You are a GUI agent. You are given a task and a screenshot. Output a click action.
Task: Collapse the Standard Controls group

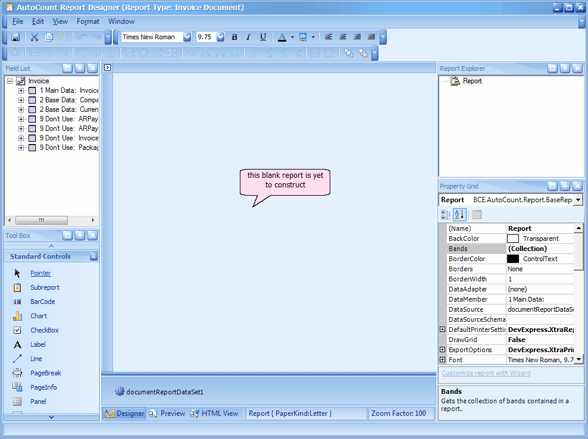(x=94, y=256)
